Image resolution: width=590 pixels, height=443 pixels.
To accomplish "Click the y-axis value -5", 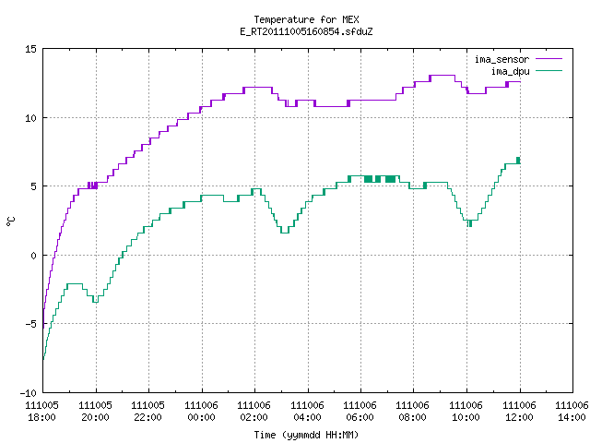I will pos(30,324).
